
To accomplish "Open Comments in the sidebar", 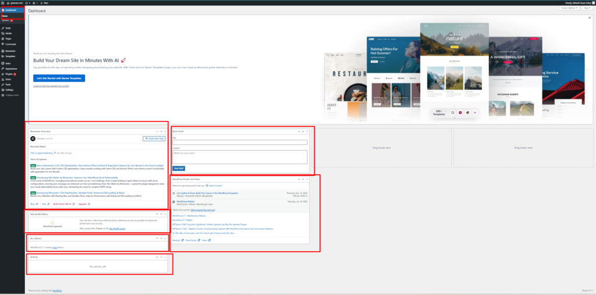I will click(x=10, y=44).
